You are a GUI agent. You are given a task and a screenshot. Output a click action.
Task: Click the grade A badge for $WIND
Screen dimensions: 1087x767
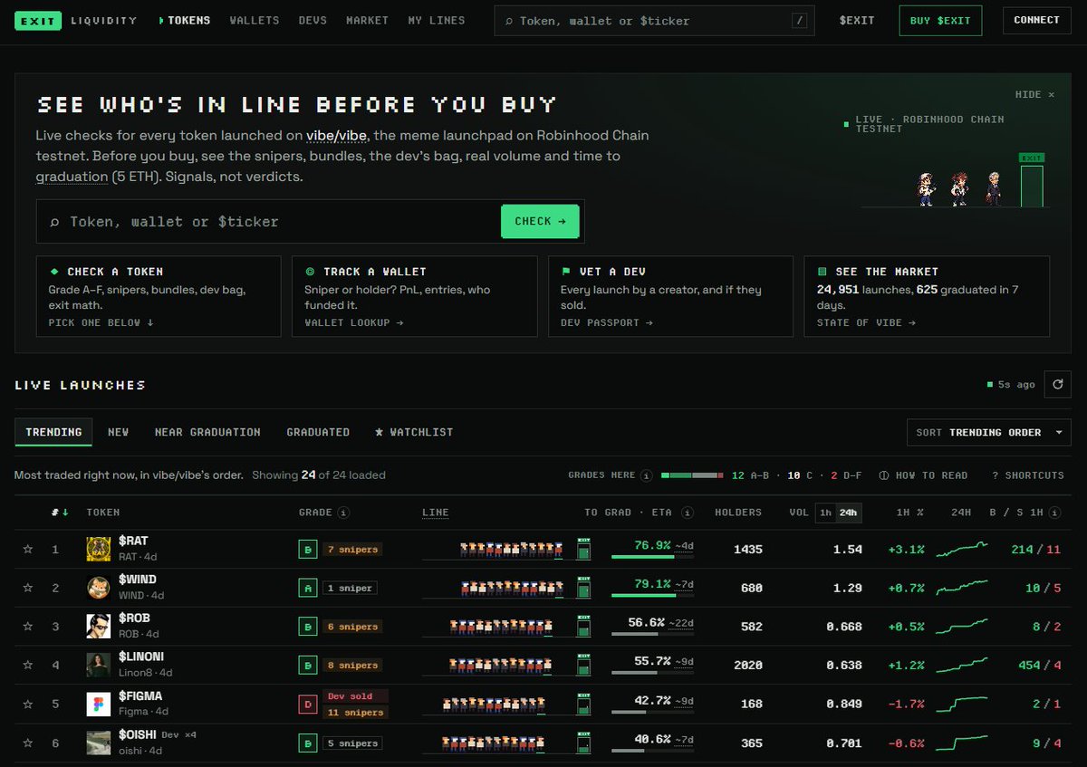pyautogui.click(x=307, y=588)
